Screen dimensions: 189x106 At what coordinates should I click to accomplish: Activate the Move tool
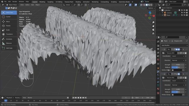click(9, 21)
